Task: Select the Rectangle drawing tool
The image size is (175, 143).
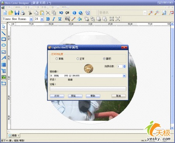Action: coord(3,39)
